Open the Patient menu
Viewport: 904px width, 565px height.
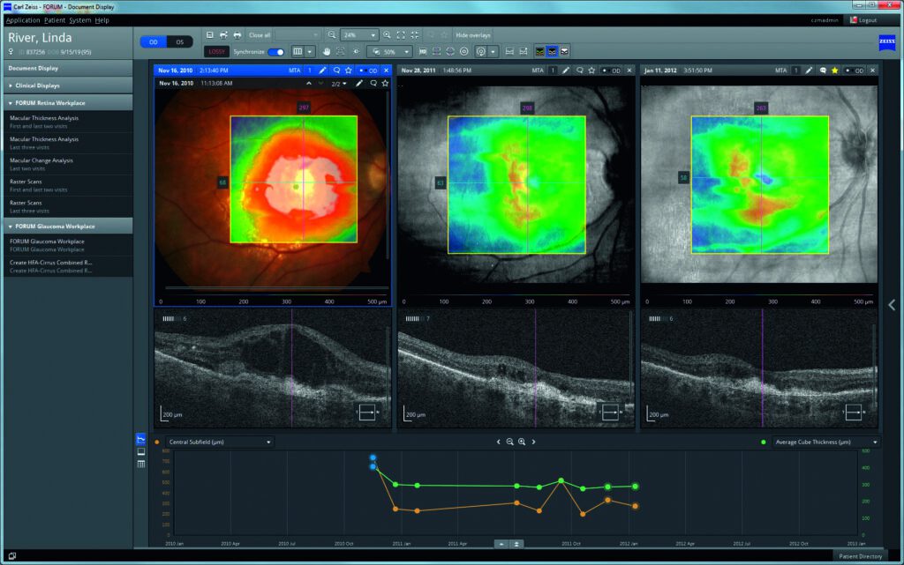(x=55, y=20)
